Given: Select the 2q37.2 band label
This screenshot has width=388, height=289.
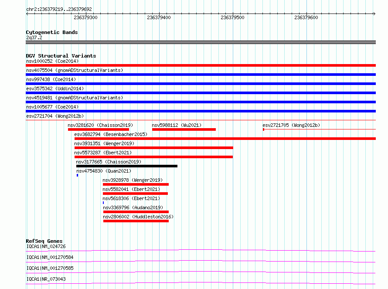Looking at the screenshot, I should click(x=34, y=37).
